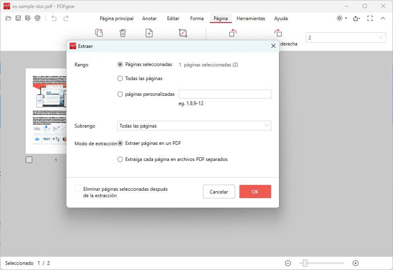
Task: Rotate the page to the left
Action: point(232,33)
